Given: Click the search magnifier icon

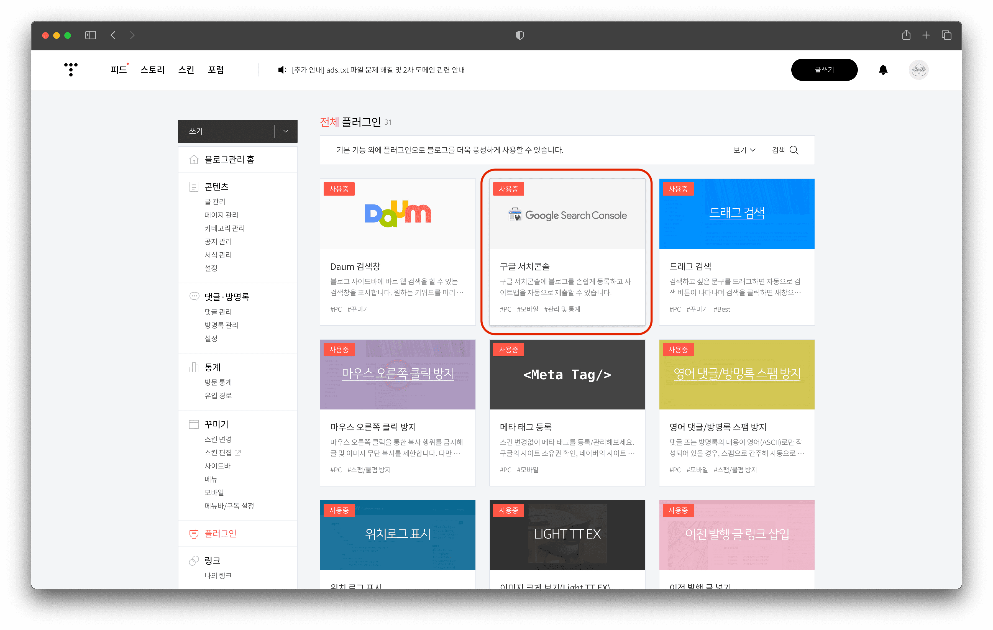Looking at the screenshot, I should 794,150.
